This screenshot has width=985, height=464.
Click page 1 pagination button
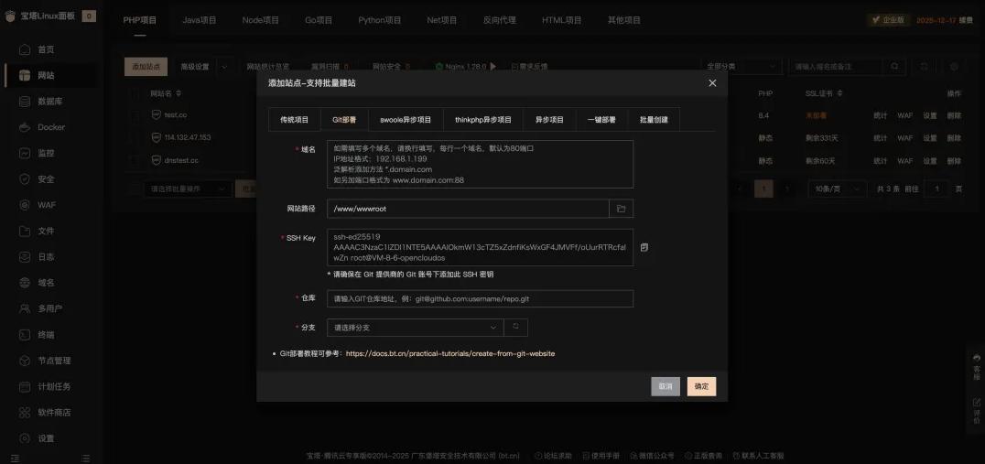[763, 189]
